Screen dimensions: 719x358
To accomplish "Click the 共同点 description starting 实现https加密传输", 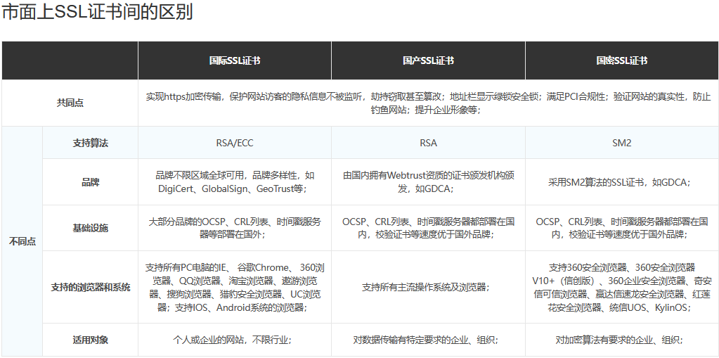I will click(428, 103).
